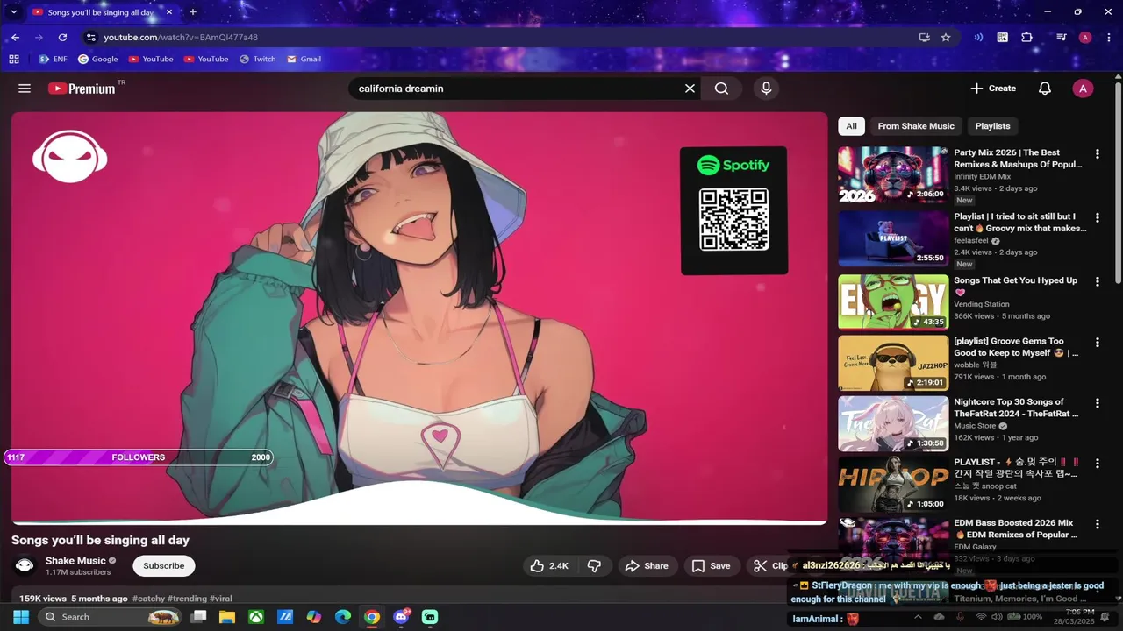This screenshot has width=1123, height=631.
Task: Open File Explorer from the taskbar
Action: click(x=226, y=617)
